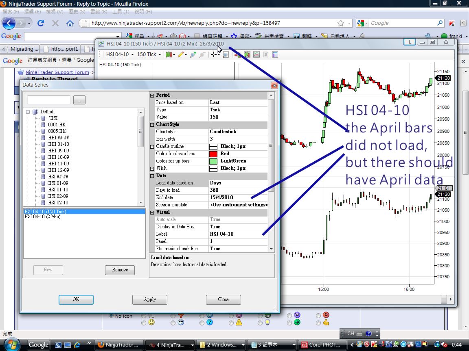Image resolution: width=469 pixels, height=351 pixels.
Task: Select the red angry face icon radio
Action: 318,316
